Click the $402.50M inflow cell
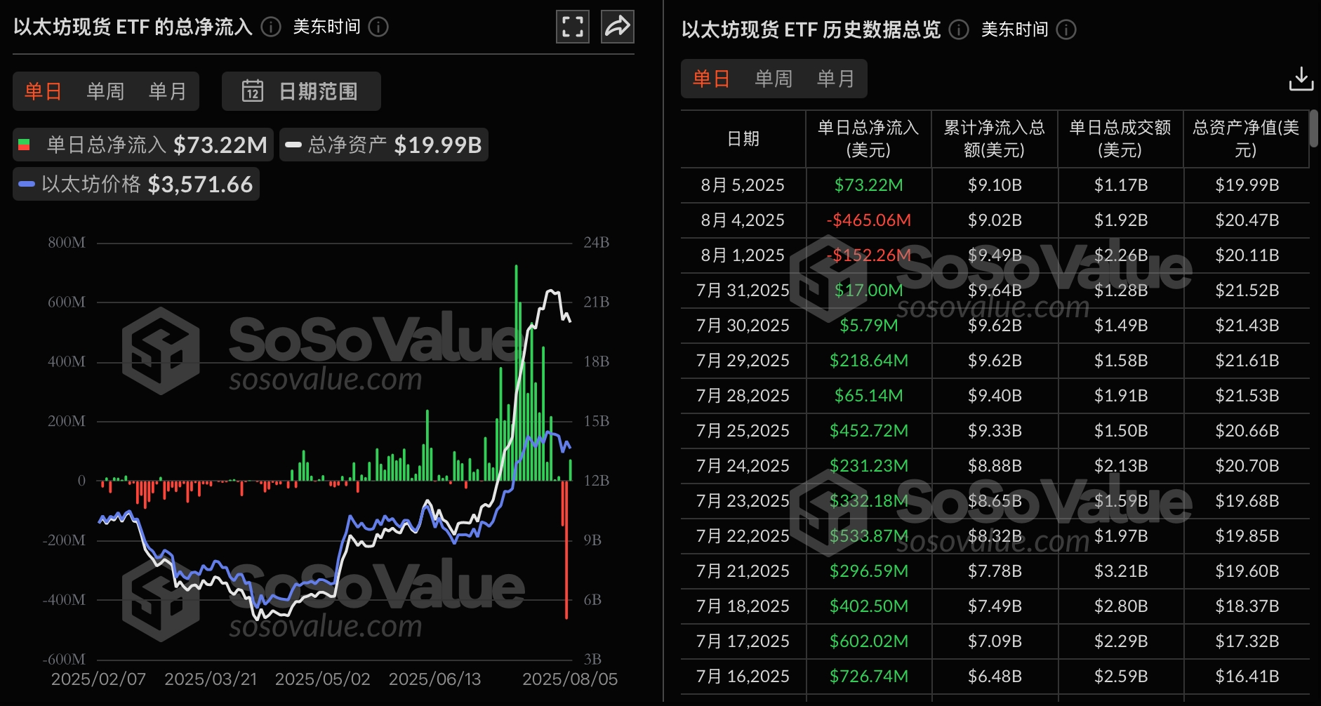 click(x=868, y=606)
